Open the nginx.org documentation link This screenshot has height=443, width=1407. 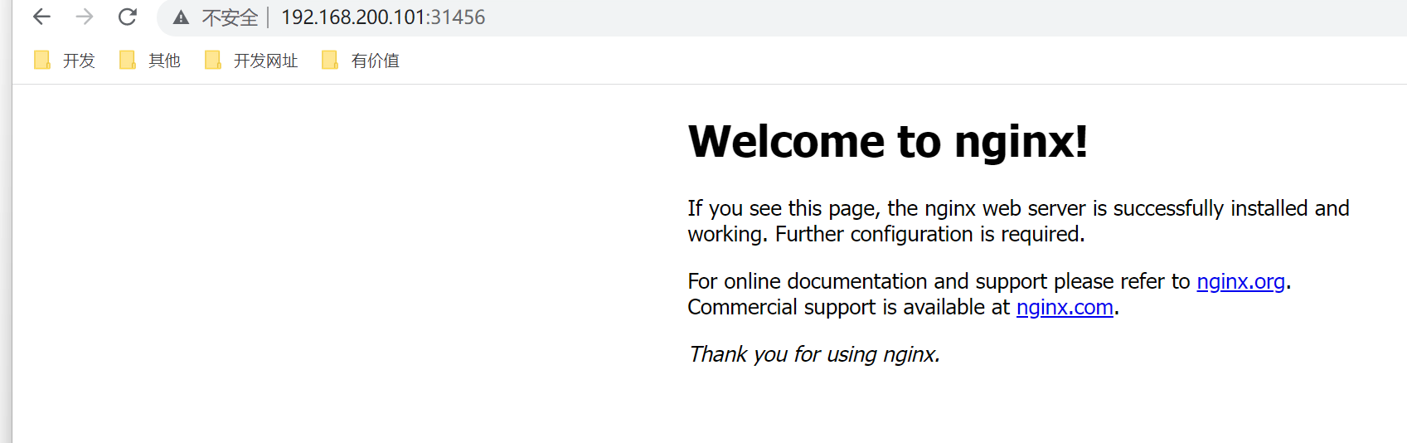(1240, 281)
